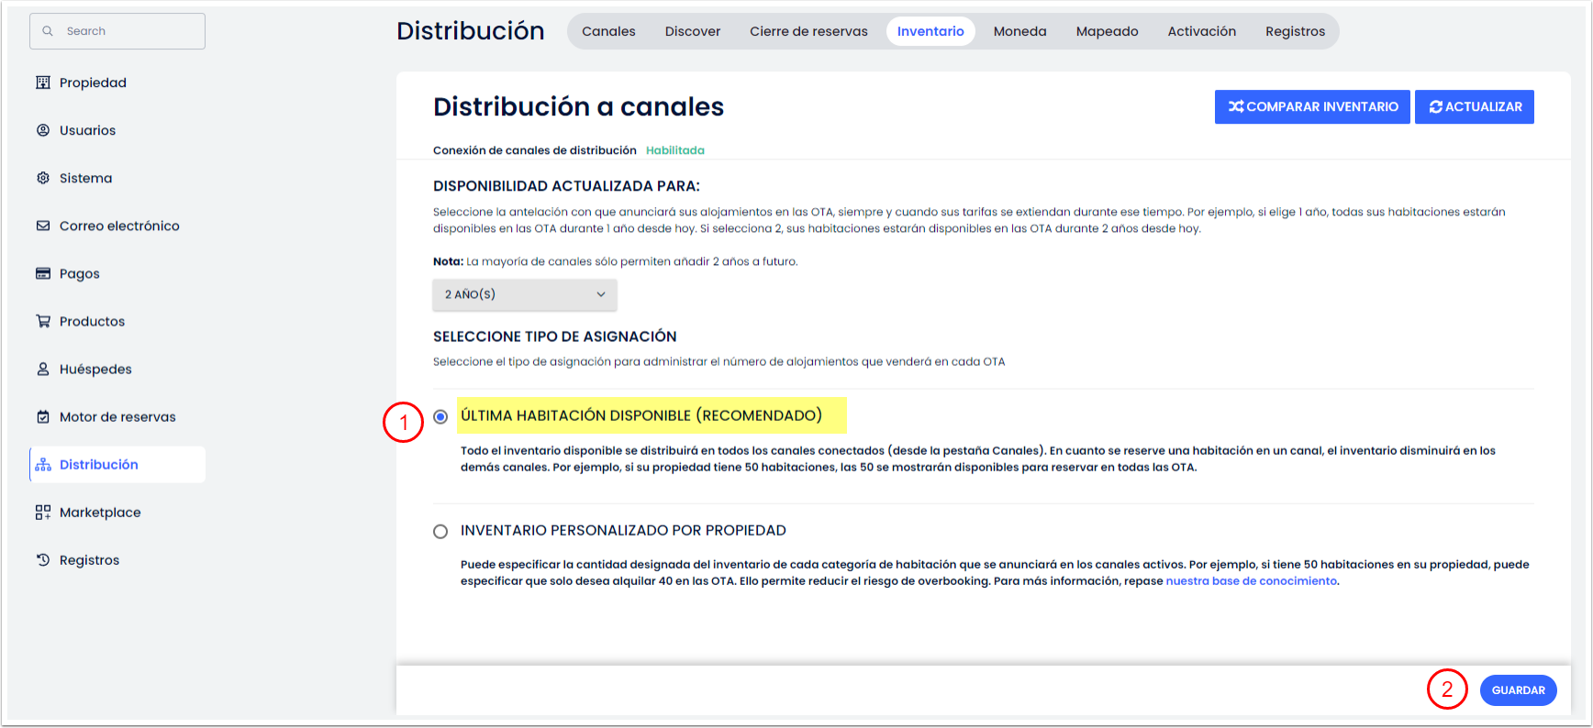
Task: Click the Marketplace grid icon
Action: 43,513
